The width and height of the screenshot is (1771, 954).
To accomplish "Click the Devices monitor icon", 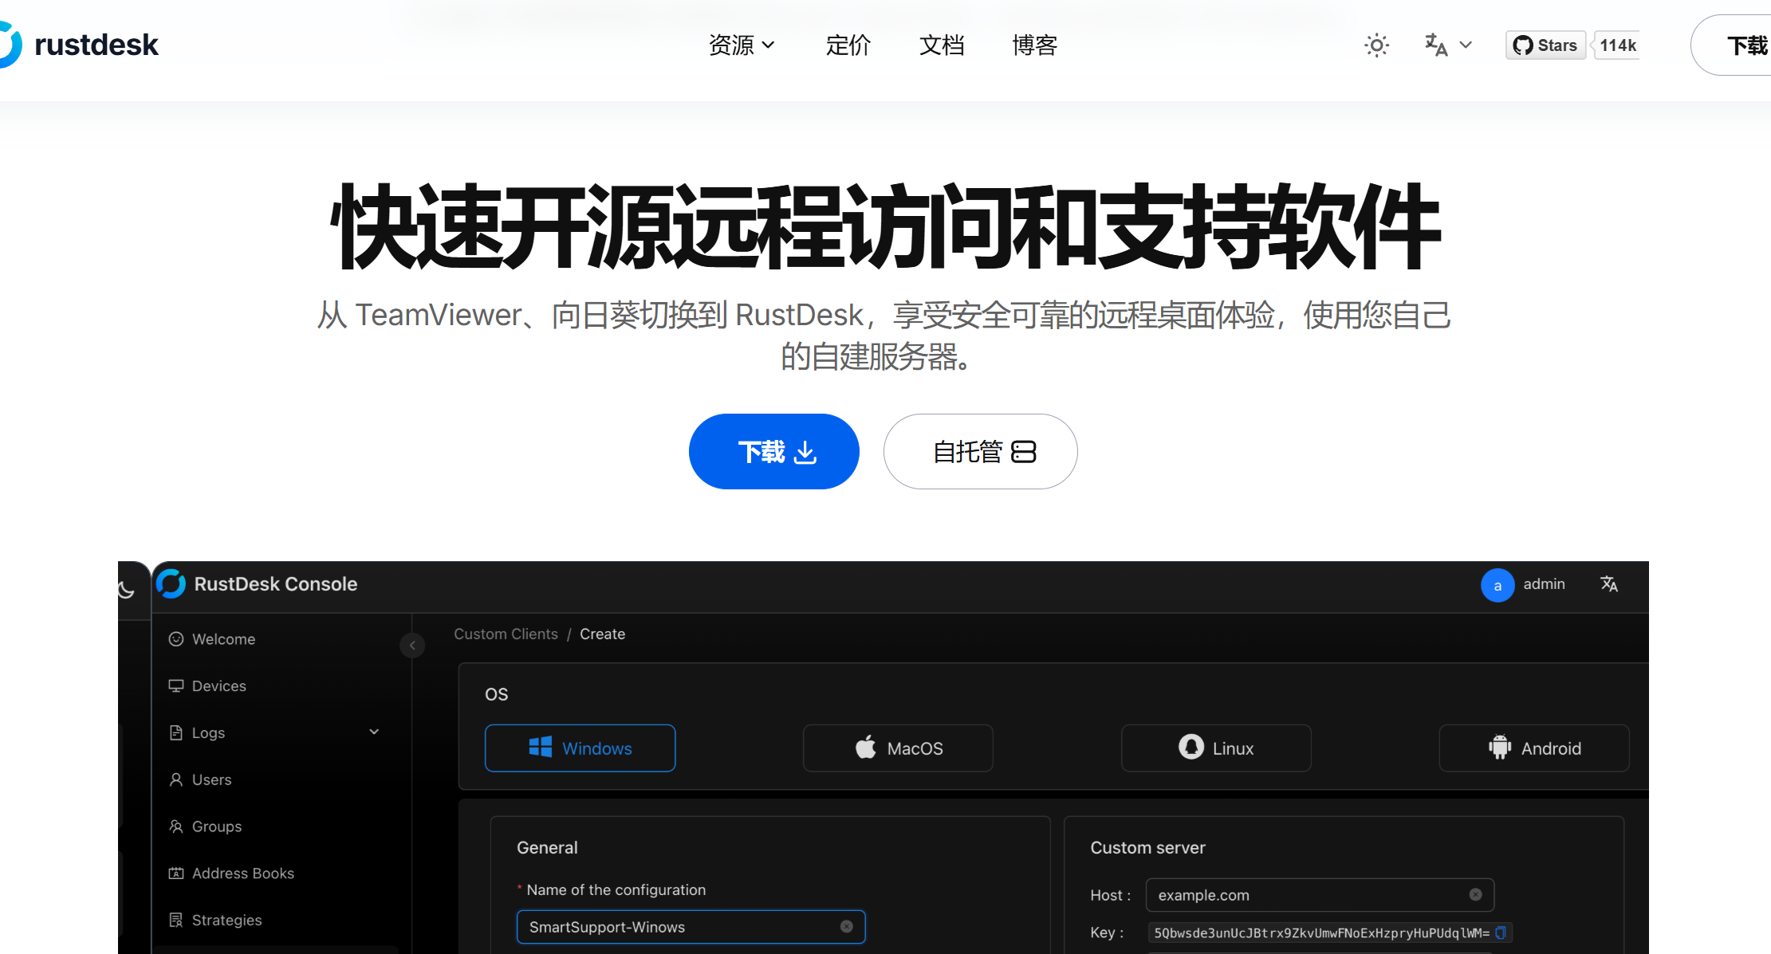I will [176, 685].
